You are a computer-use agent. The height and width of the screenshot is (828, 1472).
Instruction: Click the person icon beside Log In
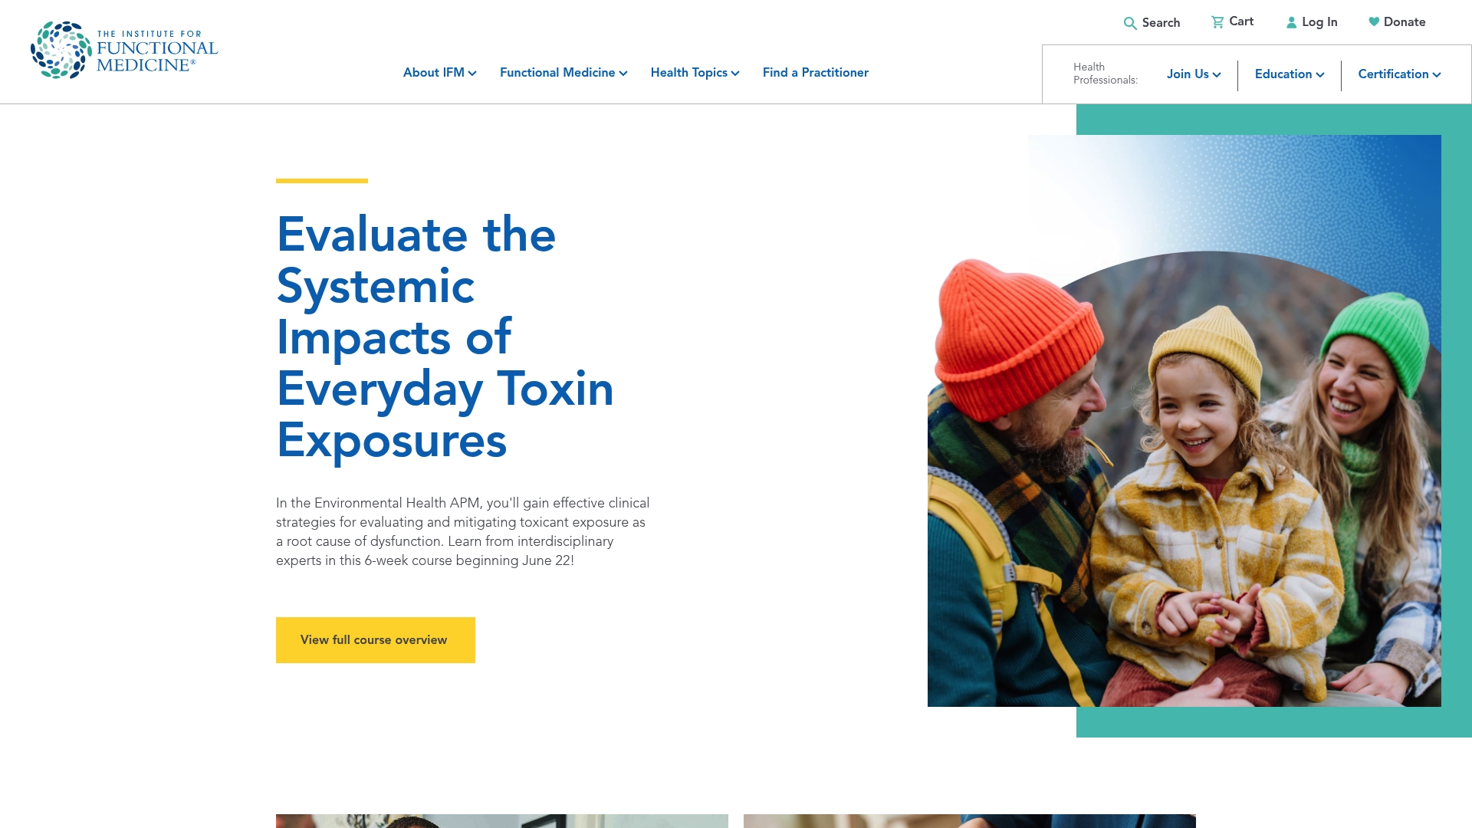click(1291, 23)
